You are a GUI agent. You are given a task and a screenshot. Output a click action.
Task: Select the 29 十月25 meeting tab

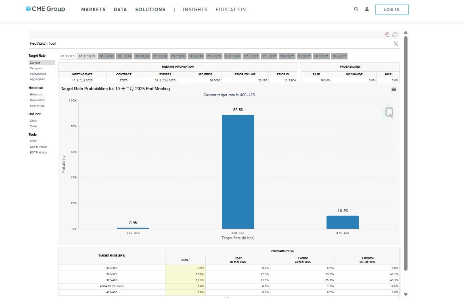tap(67, 56)
